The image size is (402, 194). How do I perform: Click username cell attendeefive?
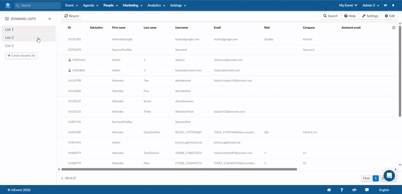click(x=183, y=91)
